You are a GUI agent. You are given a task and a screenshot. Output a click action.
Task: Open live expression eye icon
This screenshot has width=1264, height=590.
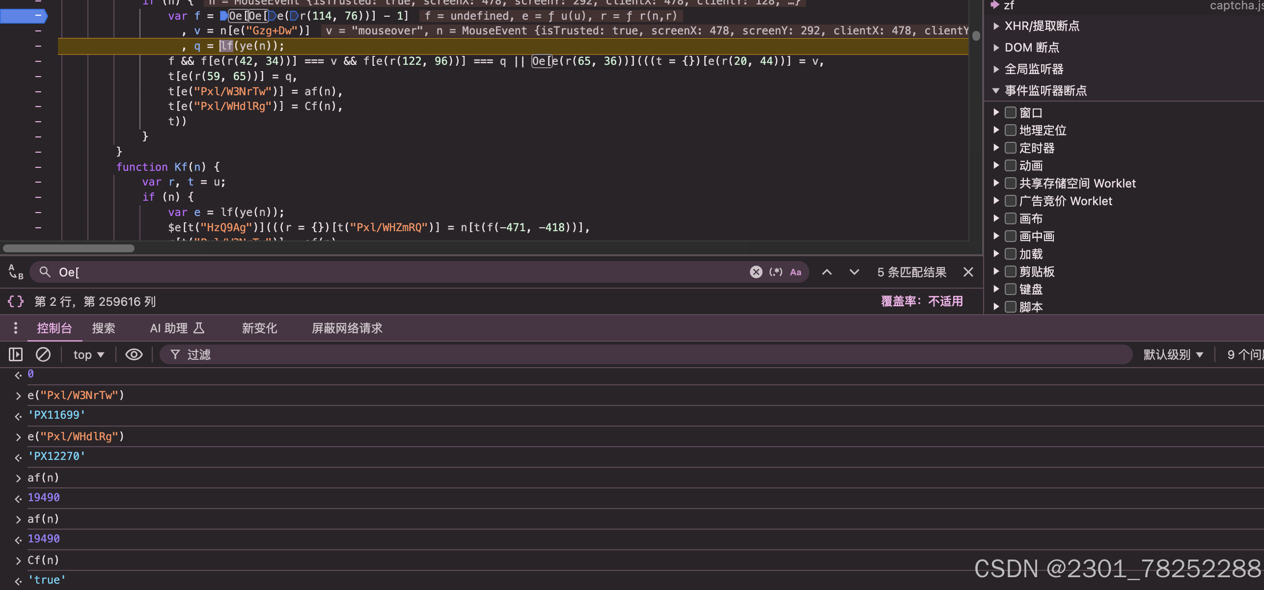134,354
